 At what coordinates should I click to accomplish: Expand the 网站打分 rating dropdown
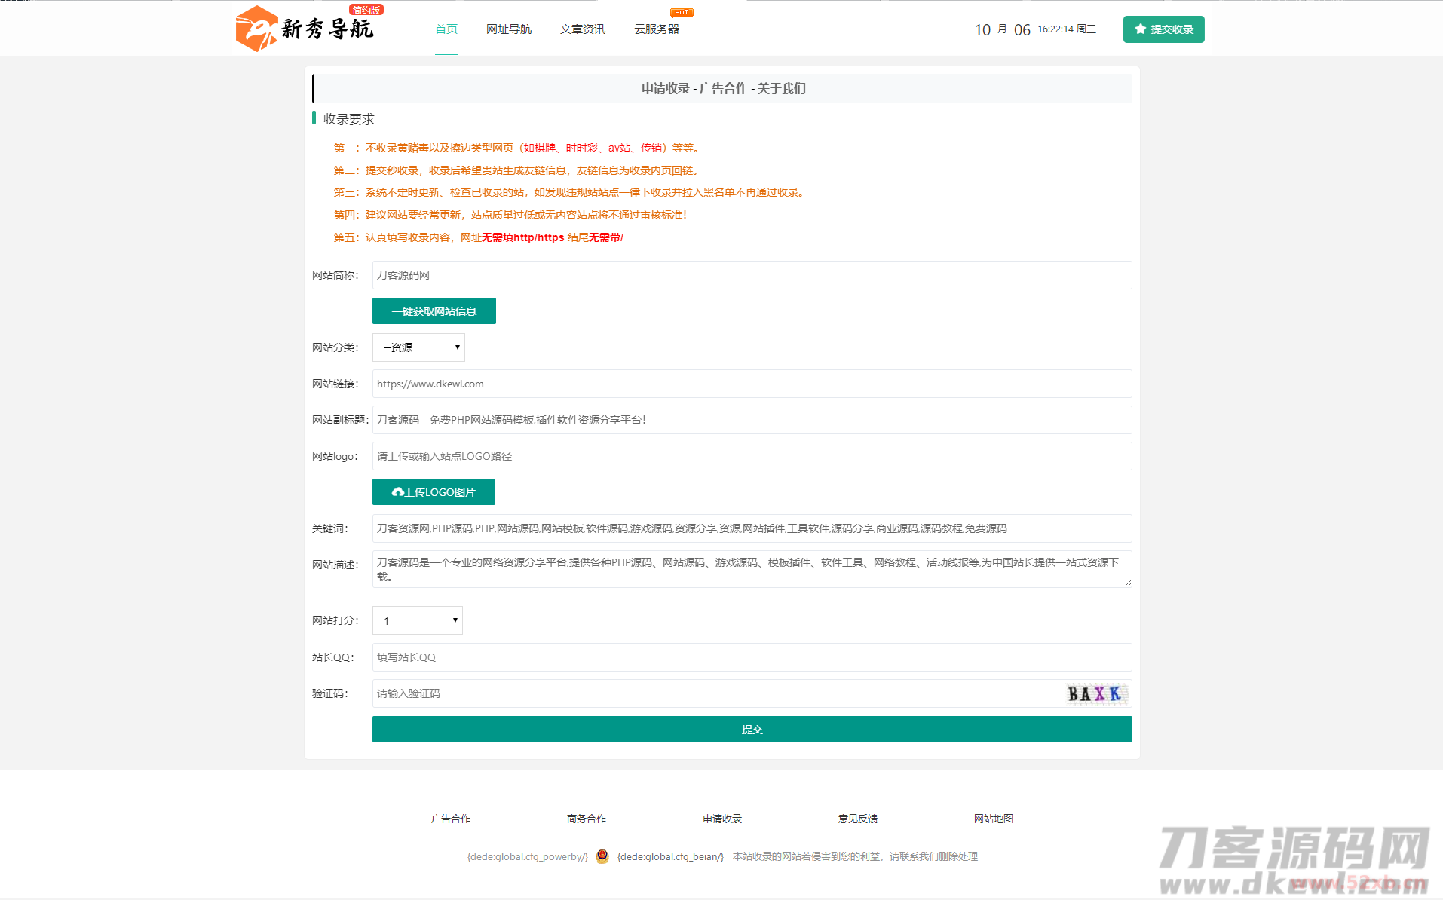(x=417, y=620)
